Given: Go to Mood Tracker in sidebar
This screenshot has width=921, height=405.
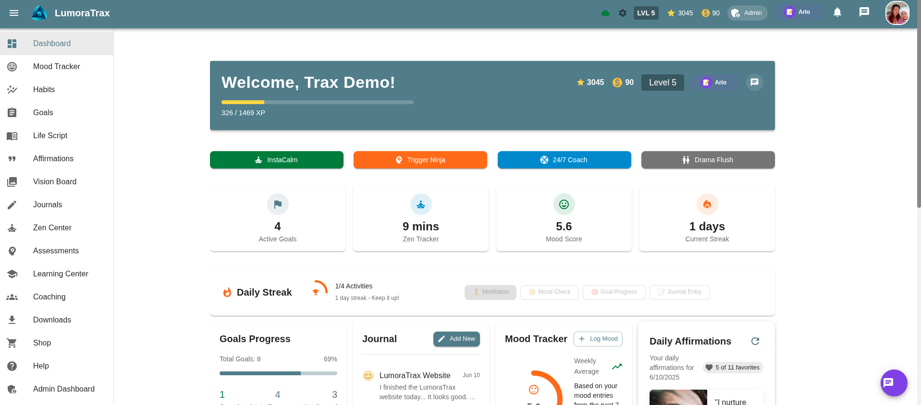Looking at the screenshot, I should point(56,67).
